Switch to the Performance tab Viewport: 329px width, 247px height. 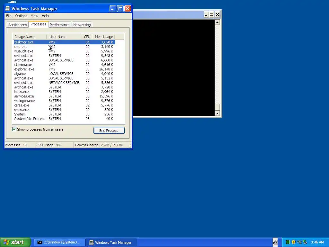(59, 25)
